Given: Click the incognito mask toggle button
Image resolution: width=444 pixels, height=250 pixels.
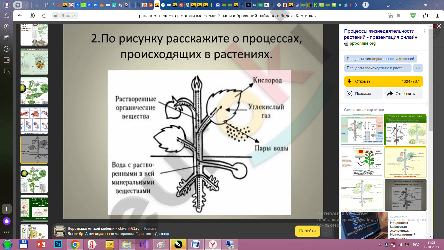Looking at the screenshot, I should pyautogui.click(x=18, y=5).
